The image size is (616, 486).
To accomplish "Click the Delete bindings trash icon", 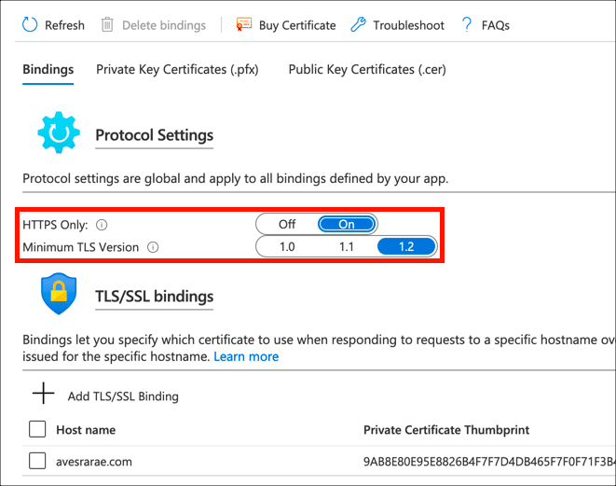I will 108,25.
